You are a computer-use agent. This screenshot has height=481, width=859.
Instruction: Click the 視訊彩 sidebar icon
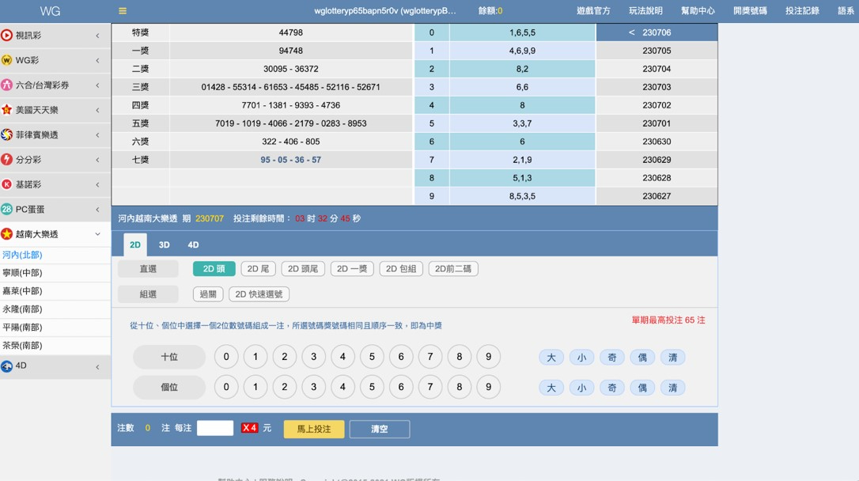pos(7,36)
